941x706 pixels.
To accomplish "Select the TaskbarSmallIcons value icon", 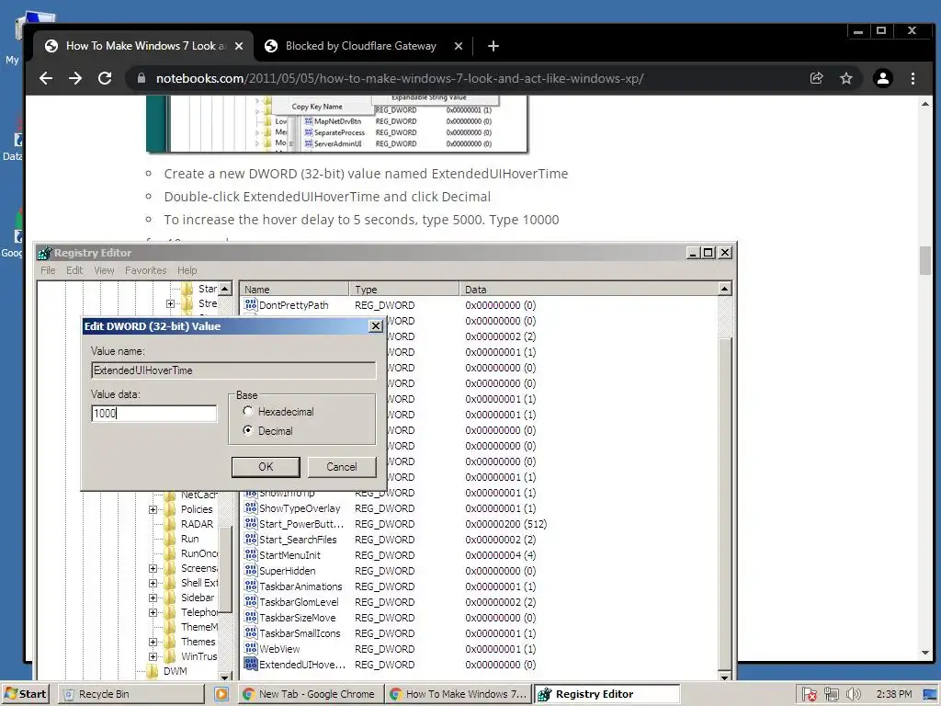I will [251, 632].
